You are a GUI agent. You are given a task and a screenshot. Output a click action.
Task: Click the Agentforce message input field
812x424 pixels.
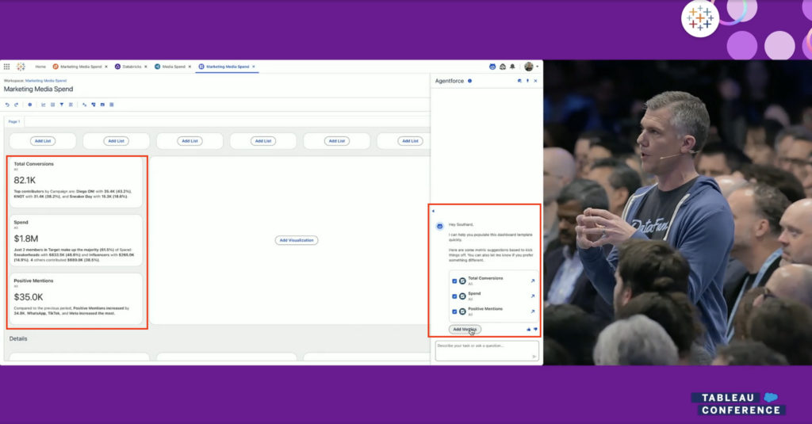487,350
